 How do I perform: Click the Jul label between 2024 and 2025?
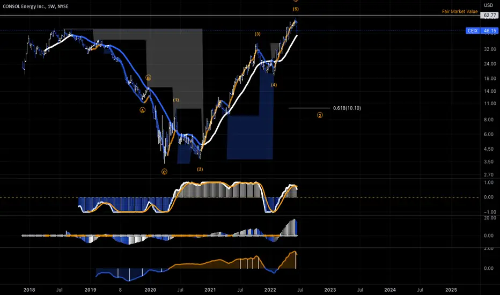point(420,290)
